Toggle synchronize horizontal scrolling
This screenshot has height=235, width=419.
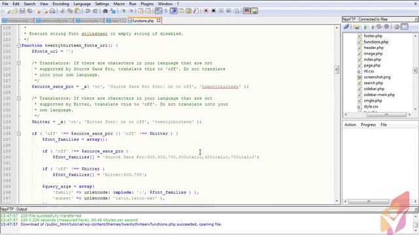click(148, 11)
